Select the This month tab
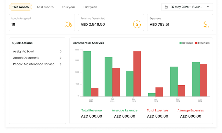The width and height of the screenshot is (222, 133). (21, 7)
